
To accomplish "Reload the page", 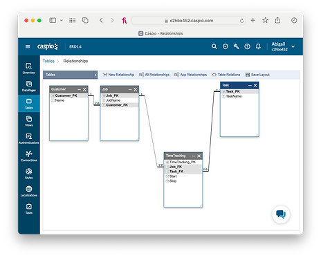I will tap(241, 21).
